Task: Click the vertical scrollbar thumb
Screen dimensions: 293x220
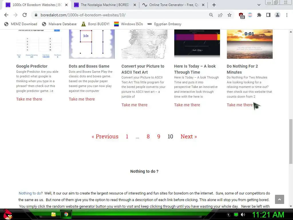Action: [291, 142]
